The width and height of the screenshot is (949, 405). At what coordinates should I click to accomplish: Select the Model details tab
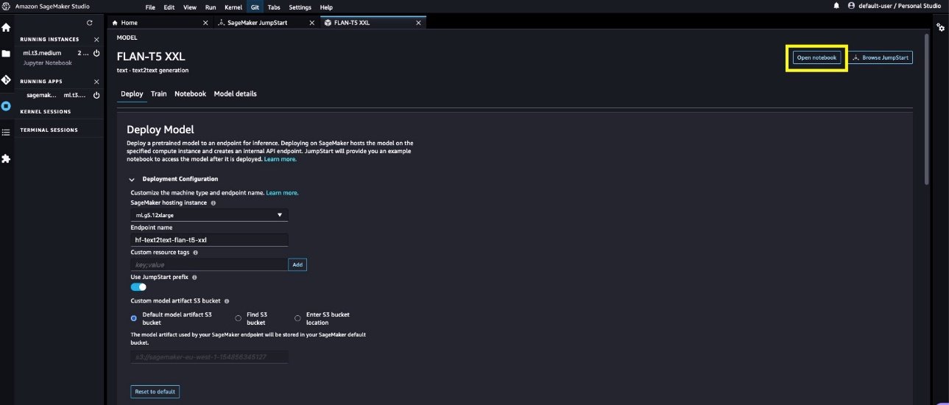pyautogui.click(x=236, y=94)
